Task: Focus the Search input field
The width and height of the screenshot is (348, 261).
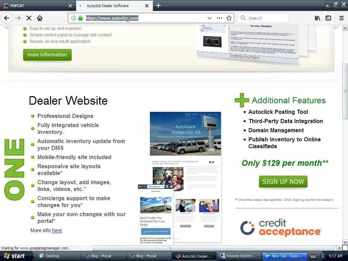Action: point(263,18)
